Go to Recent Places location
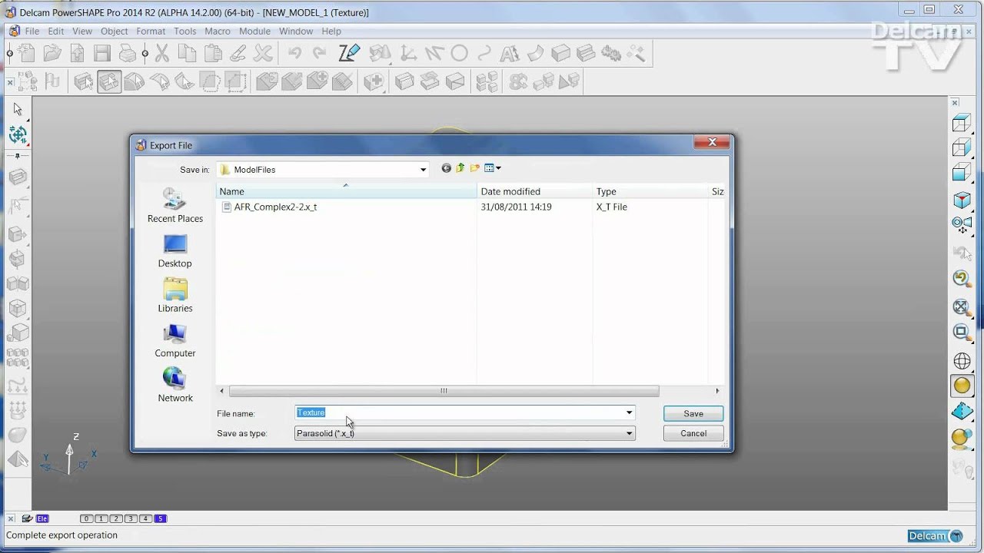This screenshot has height=553, width=984. [x=175, y=206]
